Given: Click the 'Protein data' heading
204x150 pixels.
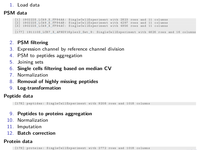Looking at the screenshot, I should point(18,141).
